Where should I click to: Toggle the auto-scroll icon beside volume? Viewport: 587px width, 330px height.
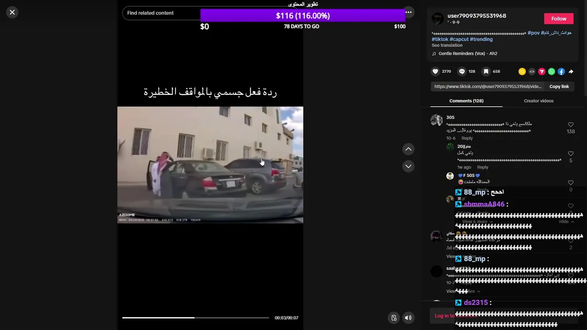pos(393,318)
